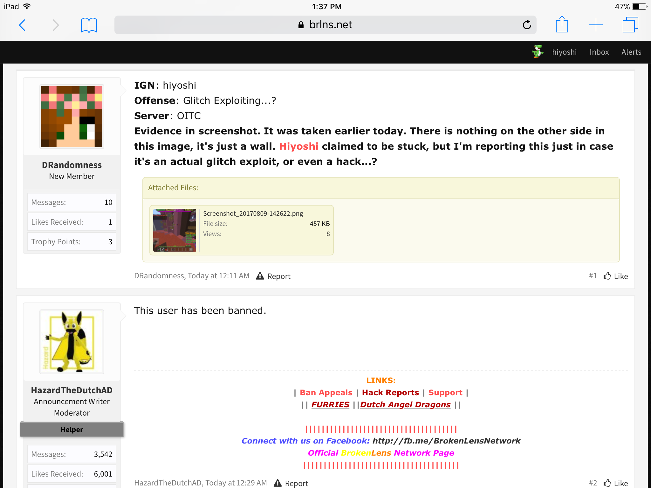The height and width of the screenshot is (488, 651).
Task: Click the brlns.net address bar
Action: pos(325,25)
